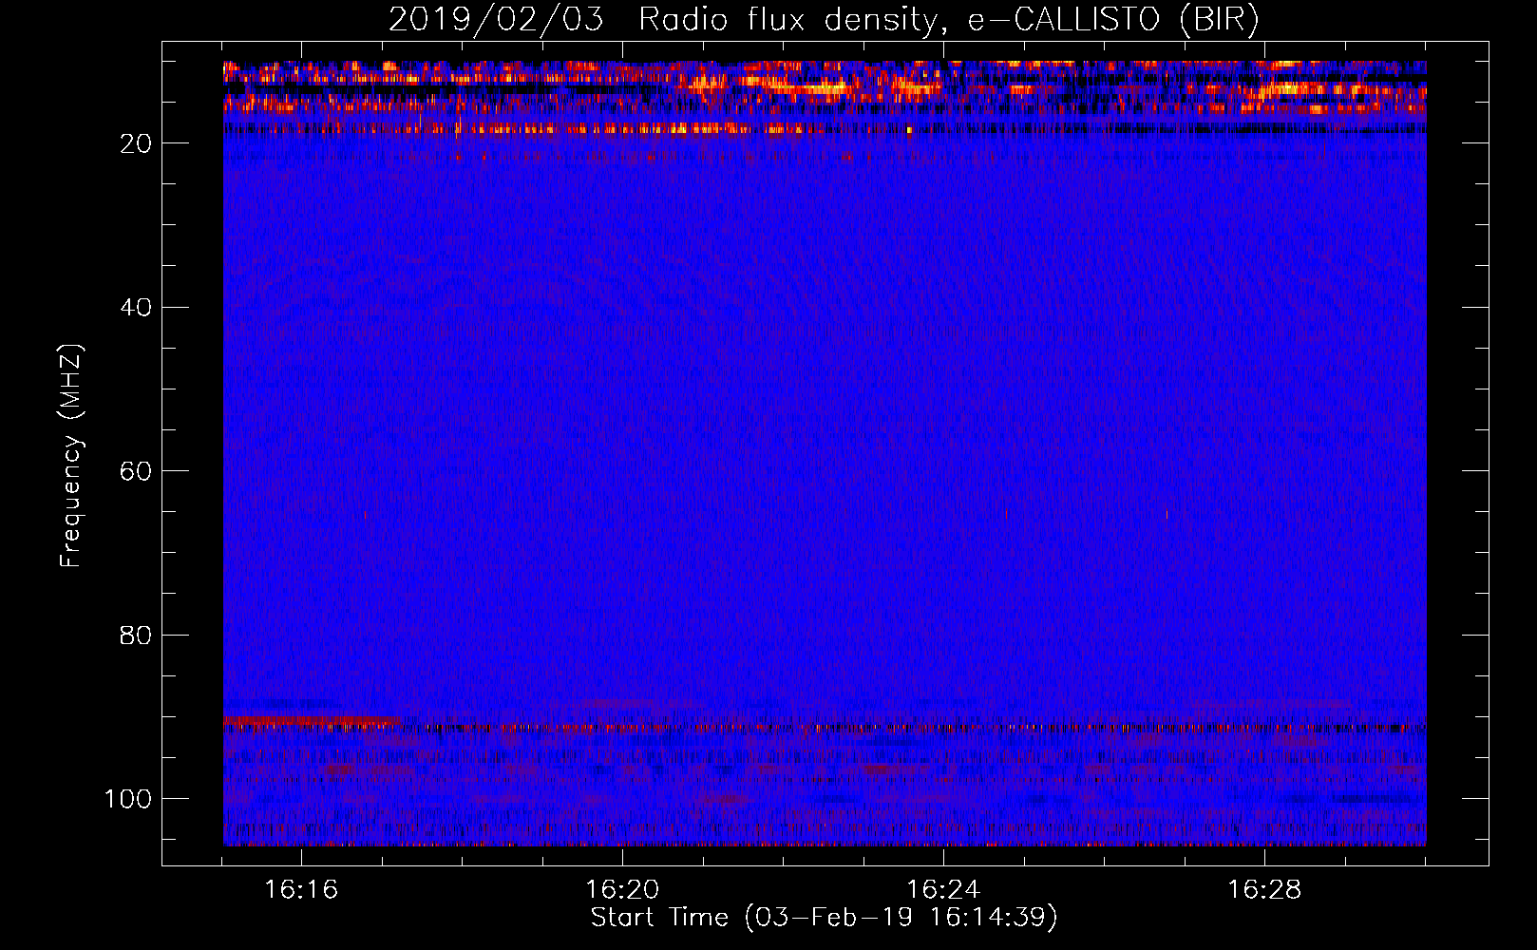Click '(BIR)' station code in title
Screen dimensions: 1537x950
(x=1219, y=20)
